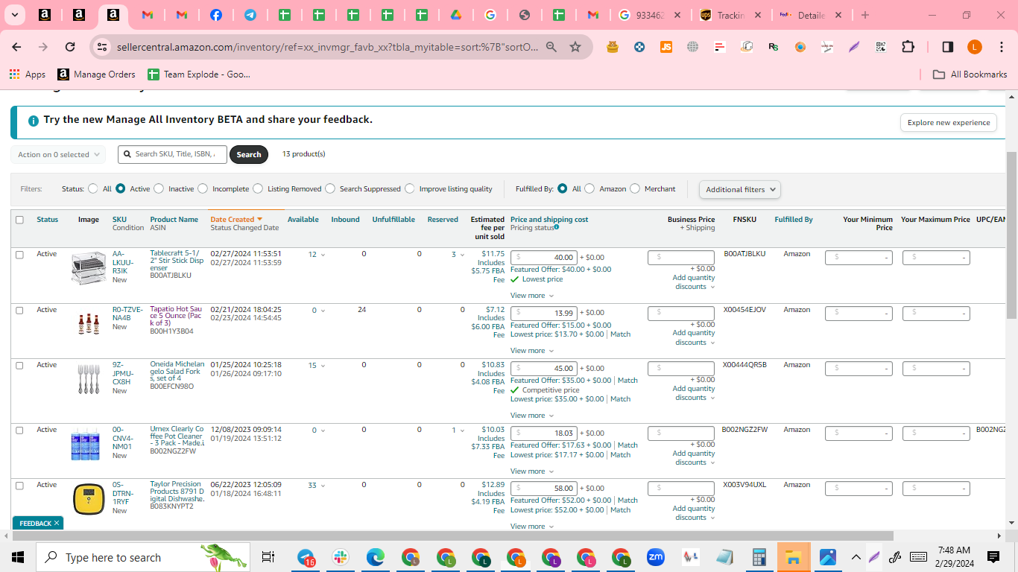Open the Additional filters dropdown
This screenshot has width=1018, height=572.
click(x=740, y=189)
